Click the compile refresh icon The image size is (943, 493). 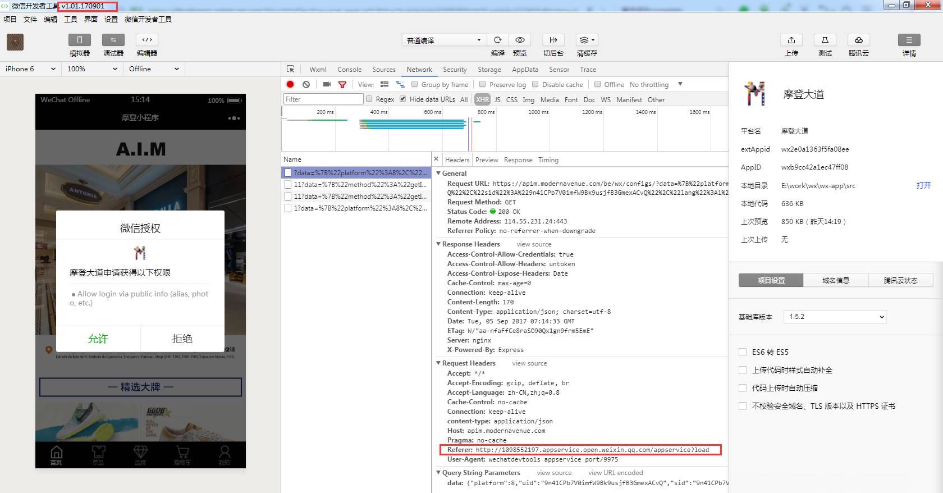click(497, 40)
